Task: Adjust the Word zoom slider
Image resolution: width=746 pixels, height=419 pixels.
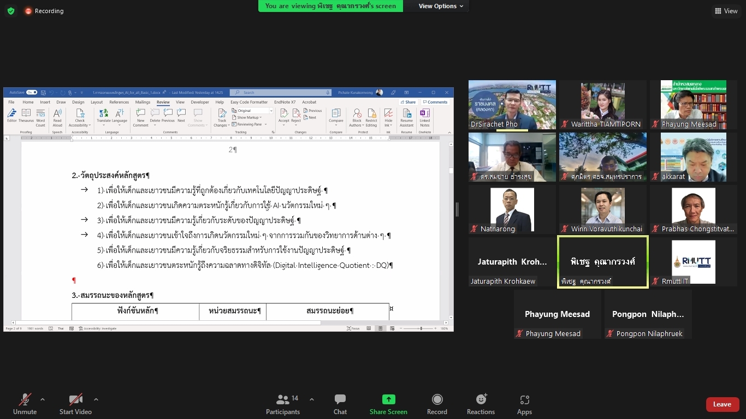Action: point(421,328)
